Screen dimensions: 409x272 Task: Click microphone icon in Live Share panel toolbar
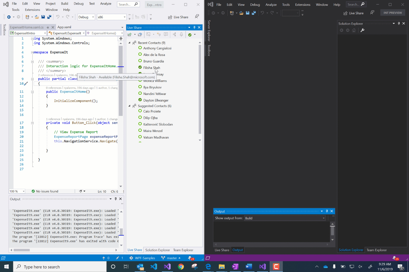(x=181, y=35)
